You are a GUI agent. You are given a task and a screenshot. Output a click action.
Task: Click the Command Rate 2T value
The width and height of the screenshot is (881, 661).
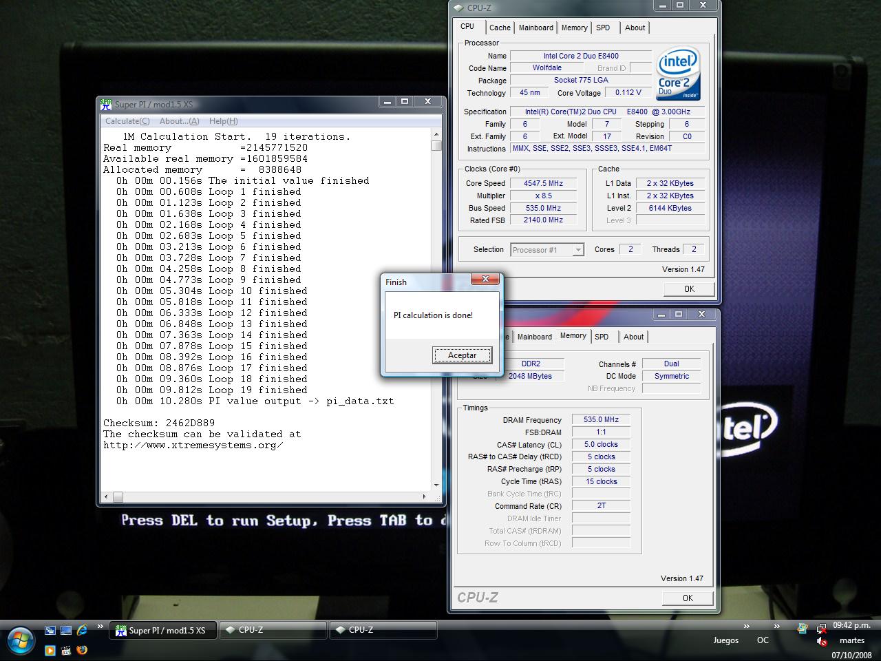[601, 505]
